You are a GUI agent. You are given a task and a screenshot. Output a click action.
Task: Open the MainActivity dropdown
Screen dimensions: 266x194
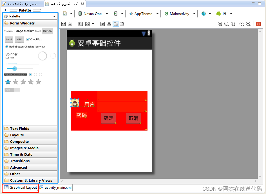pyautogui.click(x=194, y=14)
